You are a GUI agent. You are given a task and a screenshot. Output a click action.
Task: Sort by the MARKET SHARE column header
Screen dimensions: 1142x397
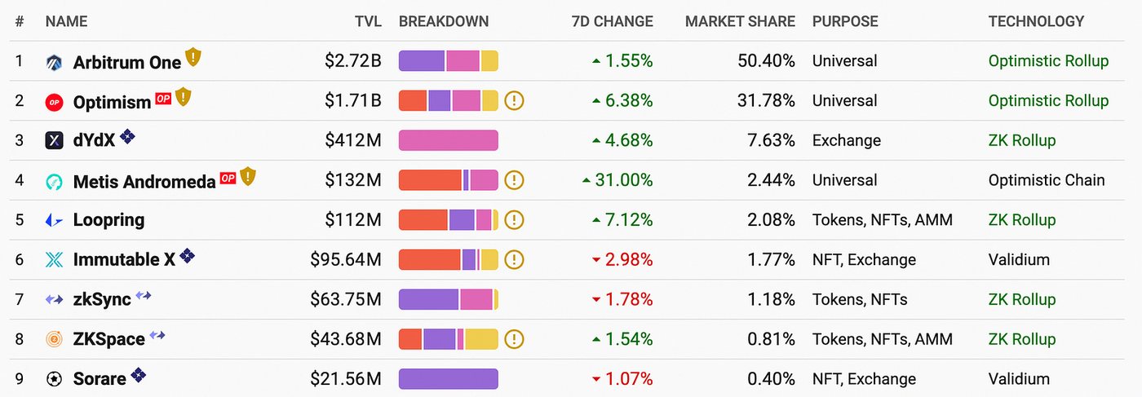coord(740,21)
